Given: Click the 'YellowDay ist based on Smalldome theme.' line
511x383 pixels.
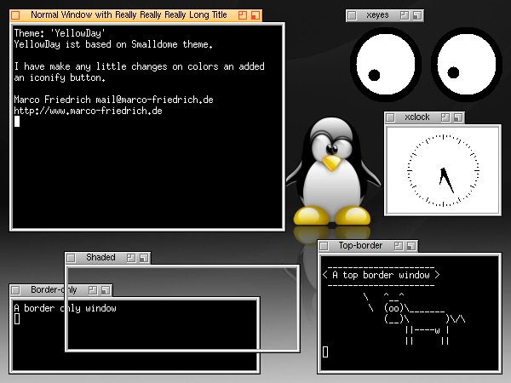Looking at the screenshot, I should [113, 44].
